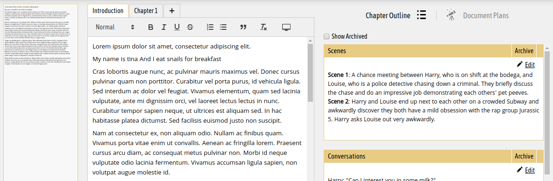Click the 'Nam at consectetur ex' paragraph
This screenshot has width=553, height=181.
click(197, 153)
